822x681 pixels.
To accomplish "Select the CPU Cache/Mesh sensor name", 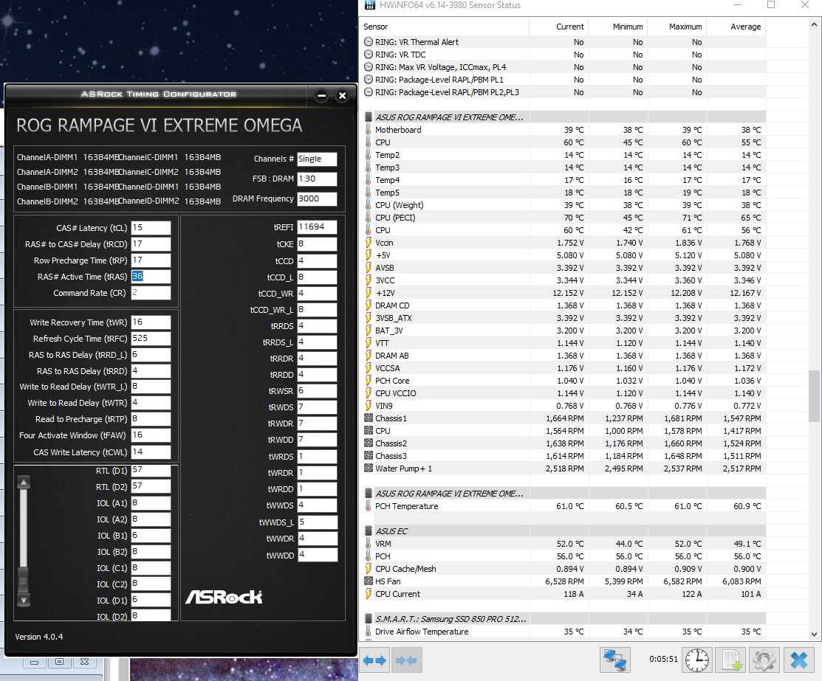I will (x=405, y=568).
